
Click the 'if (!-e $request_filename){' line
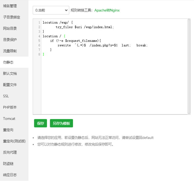75,41
